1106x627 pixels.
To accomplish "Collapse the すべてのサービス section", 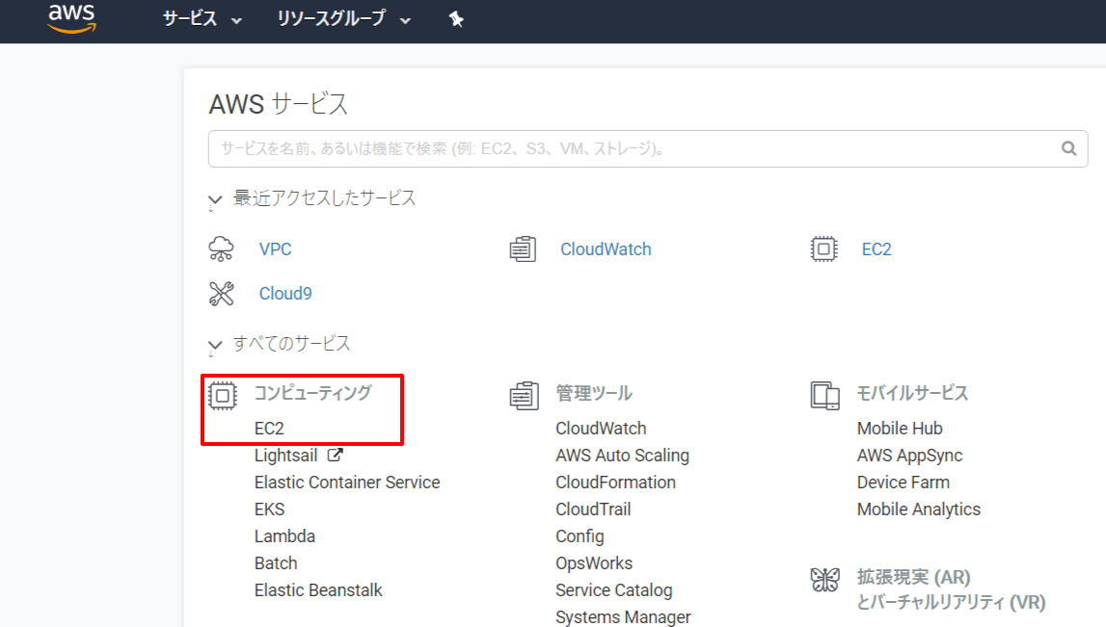I will click(x=215, y=345).
